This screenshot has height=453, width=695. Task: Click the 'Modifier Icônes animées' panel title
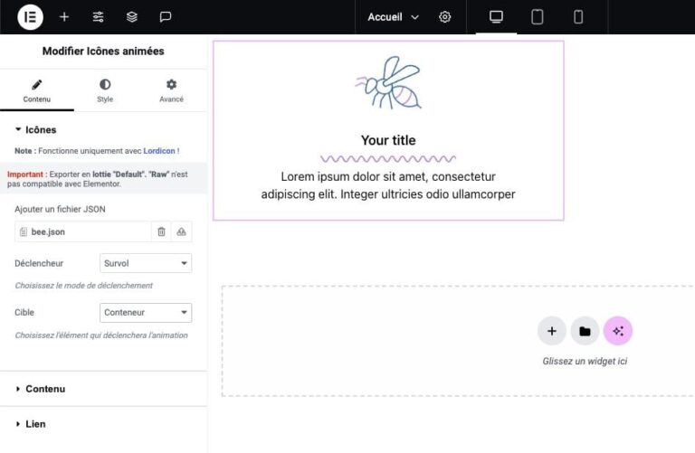coord(103,51)
